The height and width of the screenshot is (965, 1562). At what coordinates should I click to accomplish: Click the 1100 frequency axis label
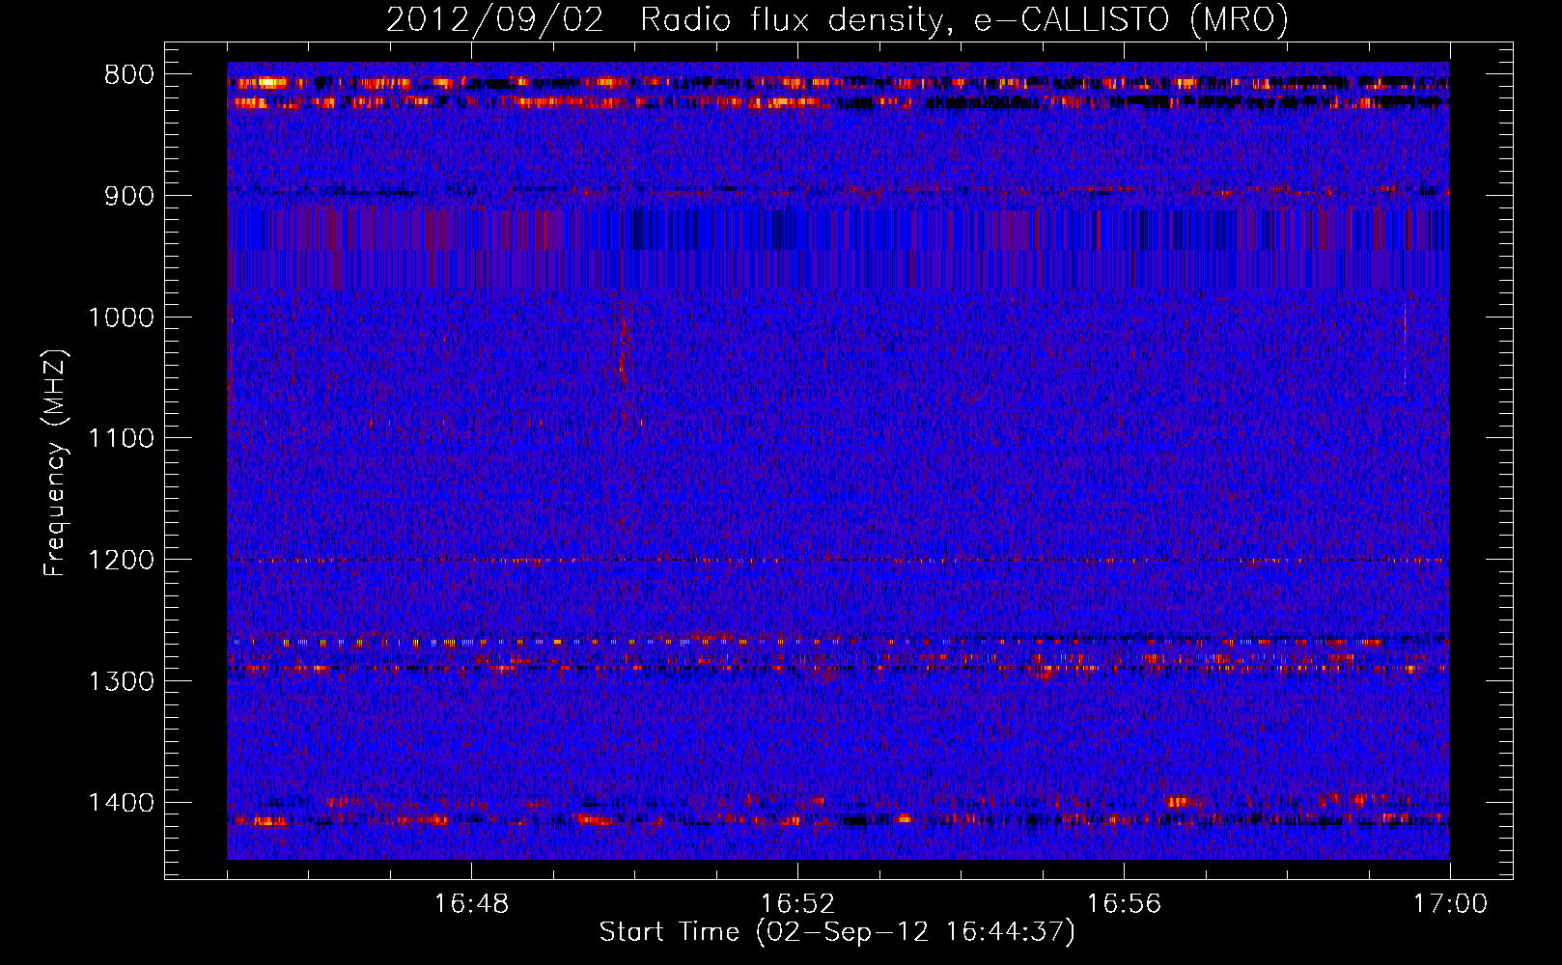(121, 439)
